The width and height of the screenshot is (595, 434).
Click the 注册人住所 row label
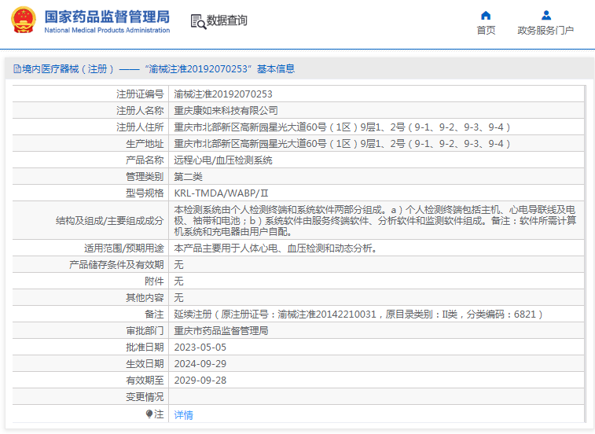(x=140, y=127)
